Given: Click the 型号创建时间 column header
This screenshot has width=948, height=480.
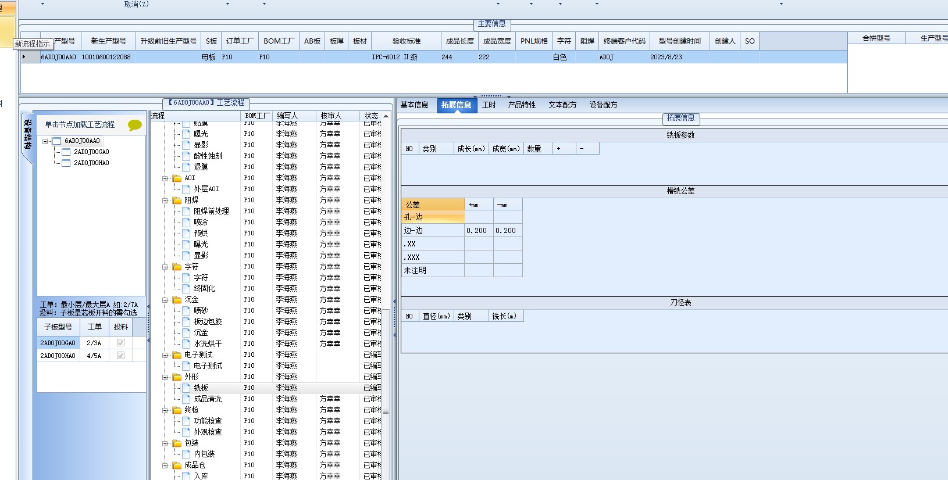Looking at the screenshot, I should click(679, 41).
